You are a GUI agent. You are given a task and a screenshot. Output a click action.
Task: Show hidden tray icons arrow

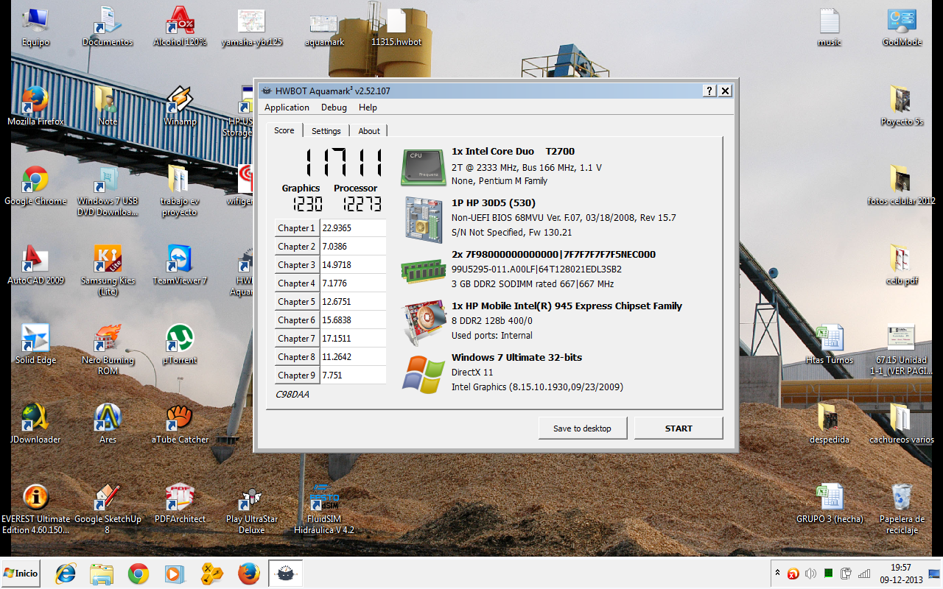[777, 572]
